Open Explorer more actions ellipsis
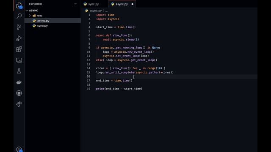The height and width of the screenshot is (152, 271). pyautogui.click(x=75, y=4)
